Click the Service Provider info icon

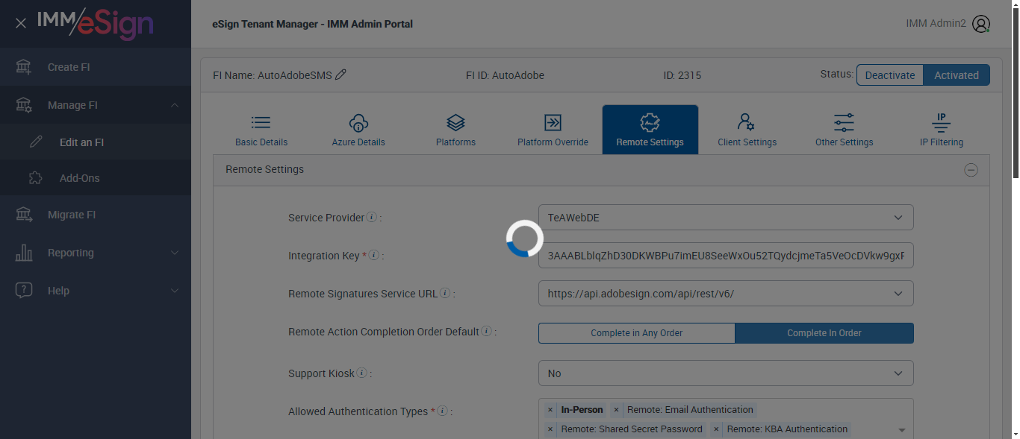coord(372,218)
